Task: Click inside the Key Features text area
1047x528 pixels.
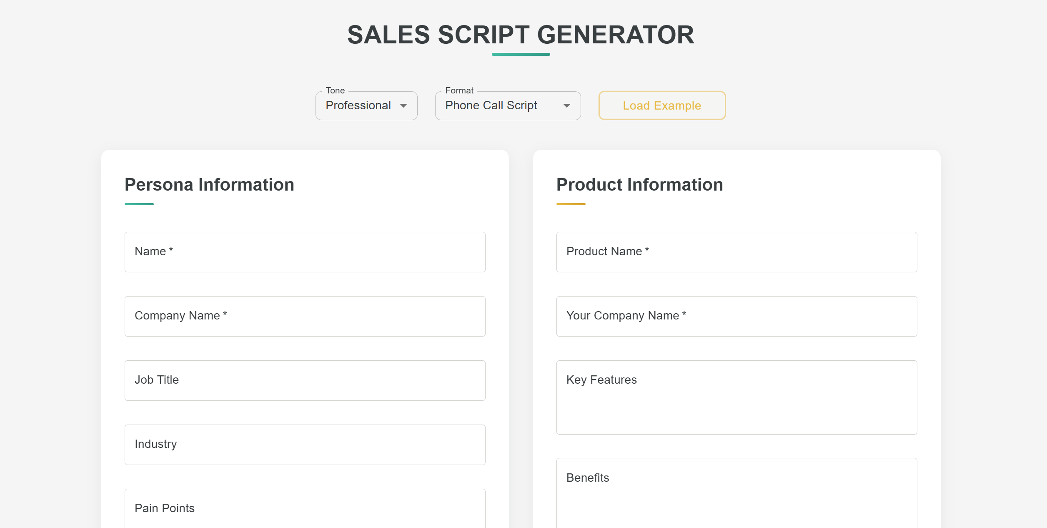Action: tap(736, 397)
